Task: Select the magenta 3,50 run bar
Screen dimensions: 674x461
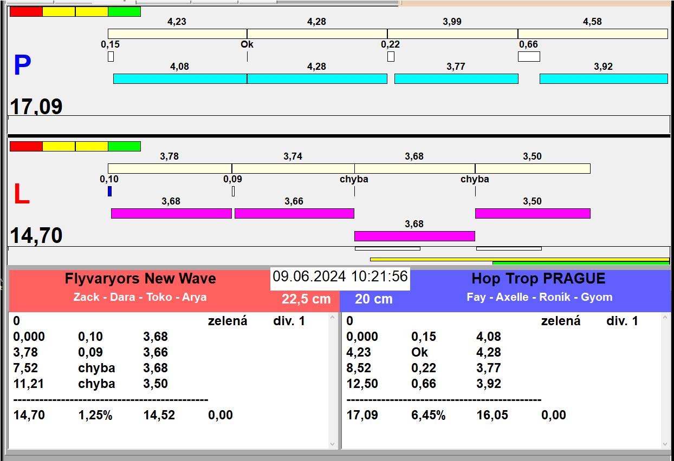Action: [x=532, y=213]
